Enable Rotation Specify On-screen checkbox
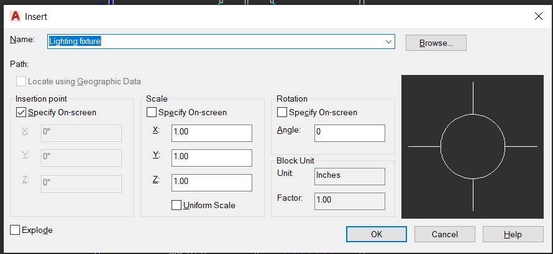Screen dimensions: 553x254 pyautogui.click(x=282, y=113)
